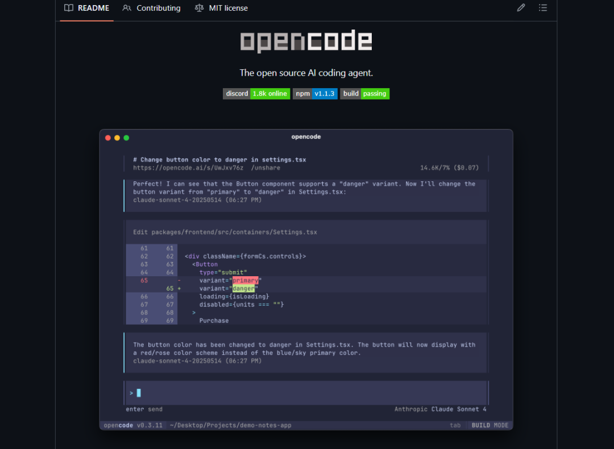Toggle the highlighted danger variant line
614x449 pixels.
pyautogui.click(x=244, y=288)
